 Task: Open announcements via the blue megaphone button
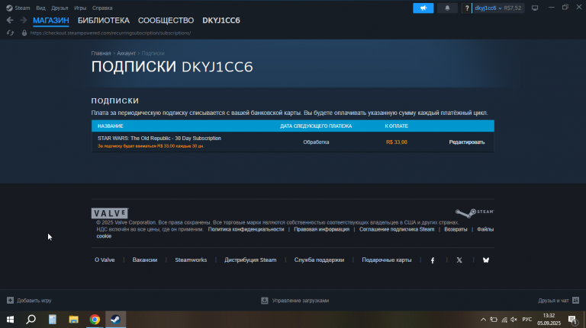coord(423,8)
